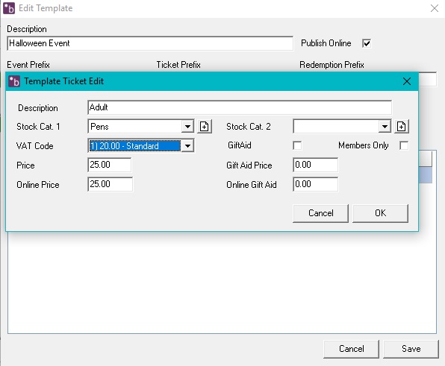Focus the ticket Description field containing Adult
Viewport: 445px width, 366px height.
tap(240, 107)
